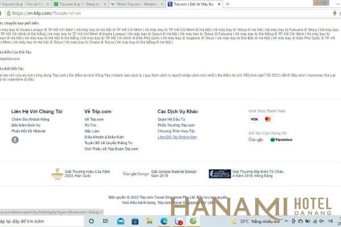341x227 pixels.
Task: Click the volume icon in system tray
Action: pyautogui.click(x=322, y=221)
